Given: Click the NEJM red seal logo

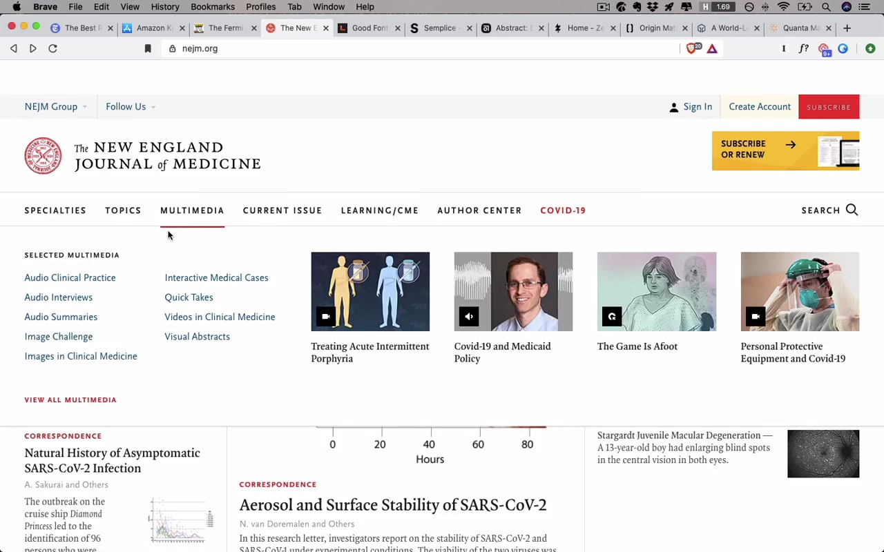Looking at the screenshot, I should (43, 156).
